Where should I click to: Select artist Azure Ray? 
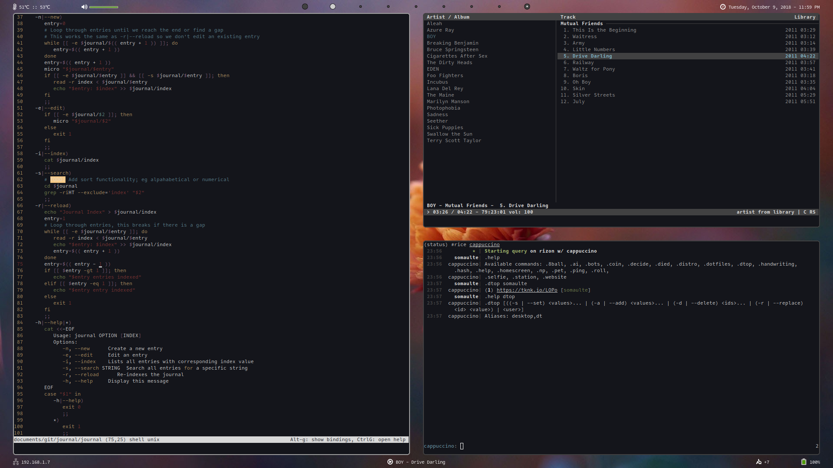pos(440,30)
